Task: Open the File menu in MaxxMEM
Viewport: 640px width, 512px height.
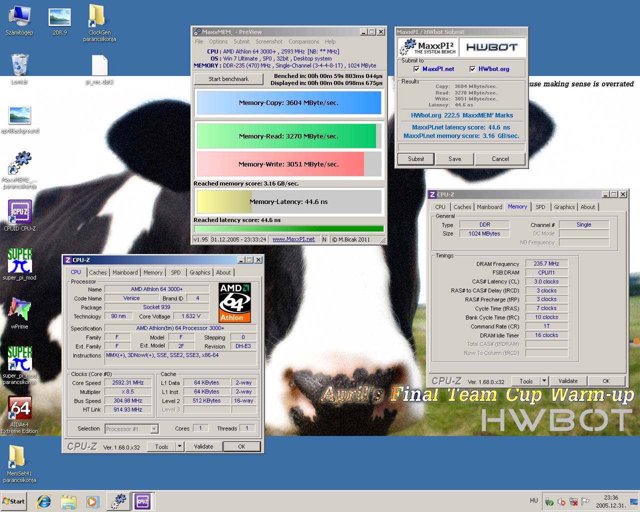Action: pyautogui.click(x=199, y=41)
